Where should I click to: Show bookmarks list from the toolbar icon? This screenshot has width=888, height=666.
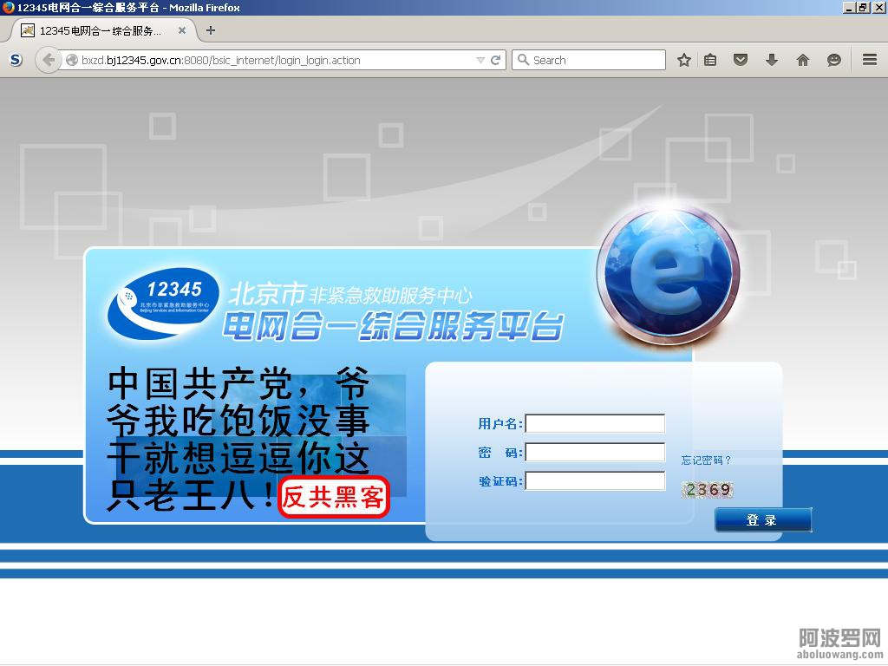(710, 60)
